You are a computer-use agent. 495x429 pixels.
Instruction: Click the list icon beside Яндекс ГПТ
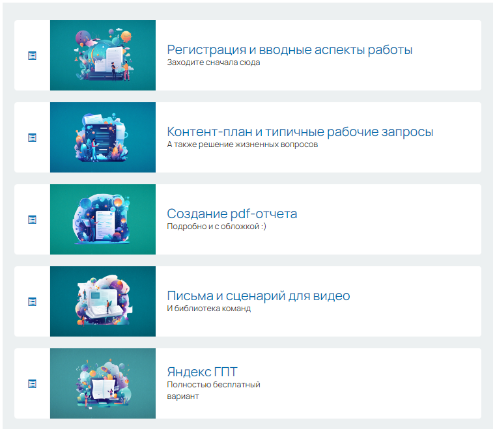[x=32, y=384]
